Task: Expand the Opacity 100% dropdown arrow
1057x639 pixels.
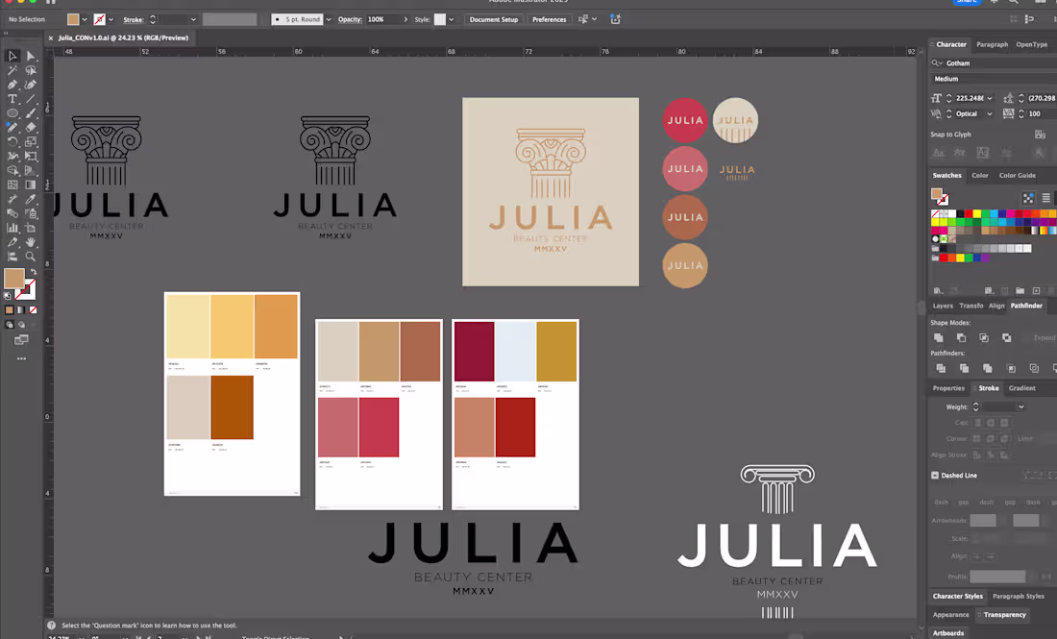Action: click(405, 19)
